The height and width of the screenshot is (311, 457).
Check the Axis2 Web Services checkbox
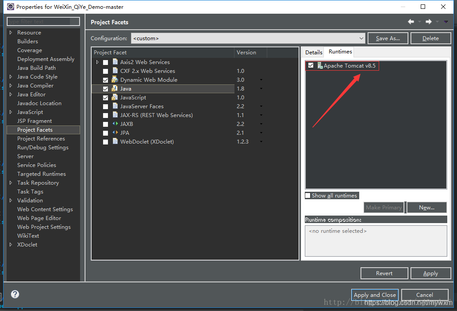click(x=105, y=62)
